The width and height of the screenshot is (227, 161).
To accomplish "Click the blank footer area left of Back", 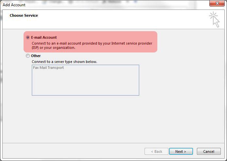I will point(72,151).
